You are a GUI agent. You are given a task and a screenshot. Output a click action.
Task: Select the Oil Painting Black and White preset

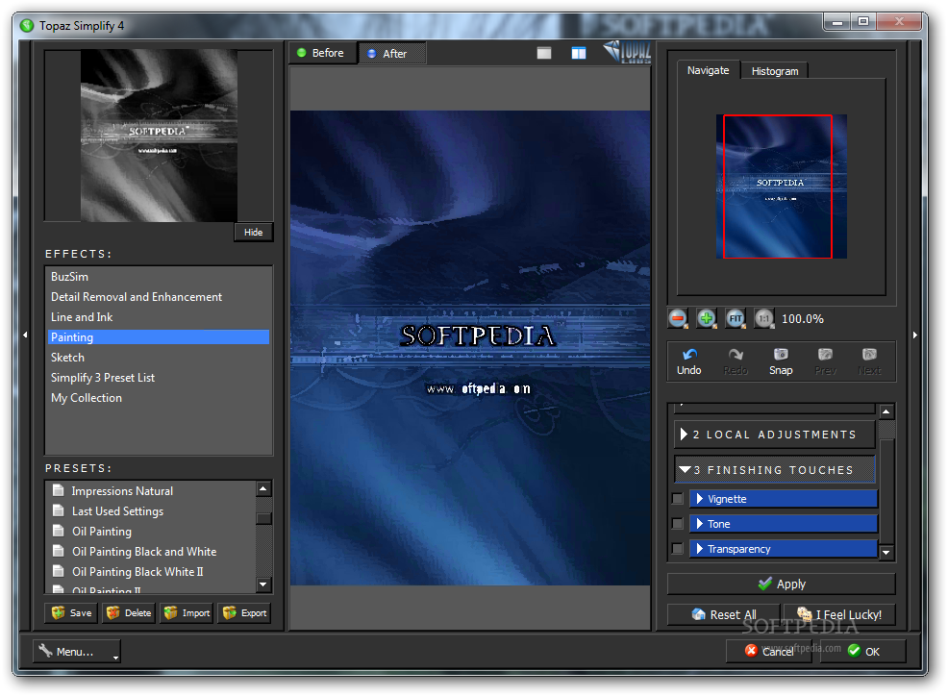click(144, 552)
